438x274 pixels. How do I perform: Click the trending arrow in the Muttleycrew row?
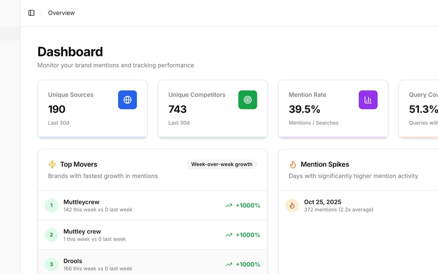click(229, 206)
